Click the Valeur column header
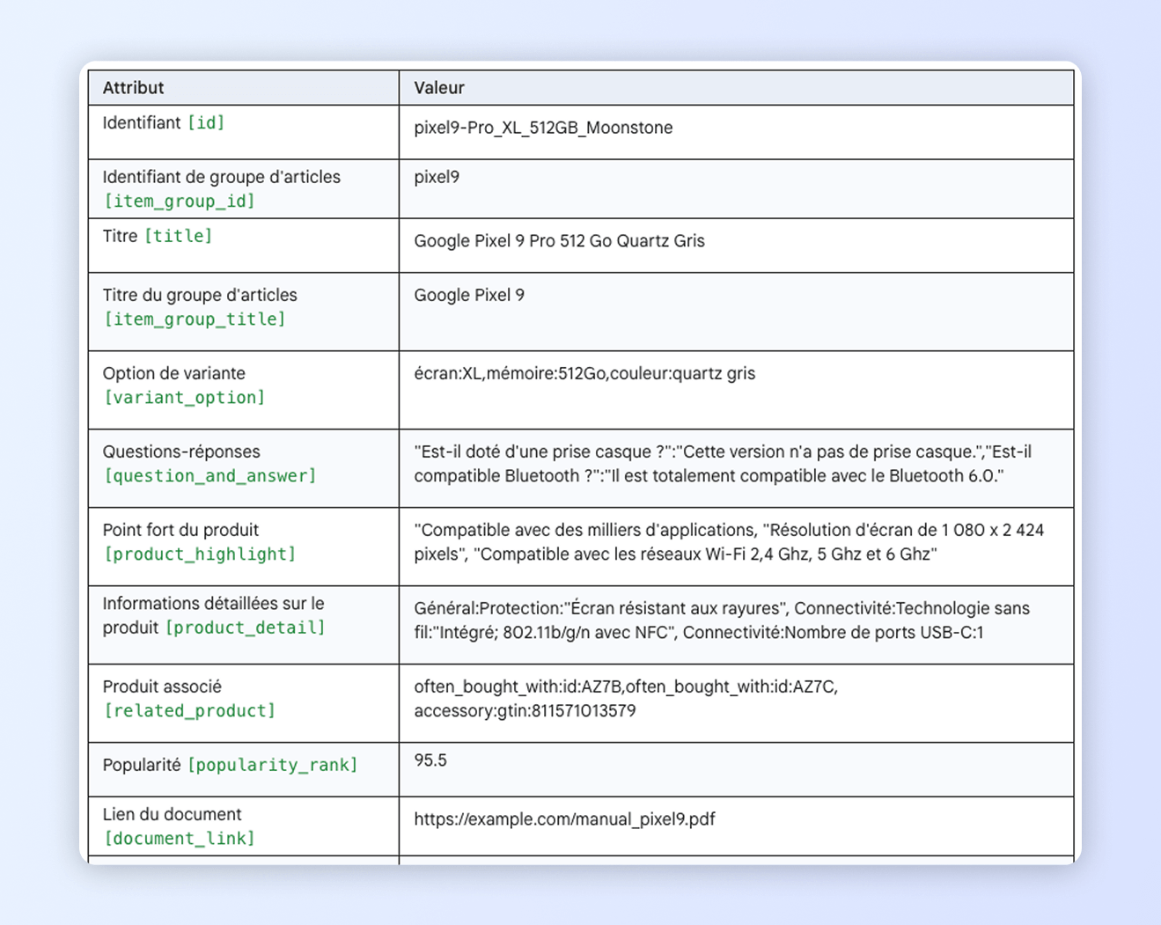The height and width of the screenshot is (925, 1161). click(x=439, y=88)
